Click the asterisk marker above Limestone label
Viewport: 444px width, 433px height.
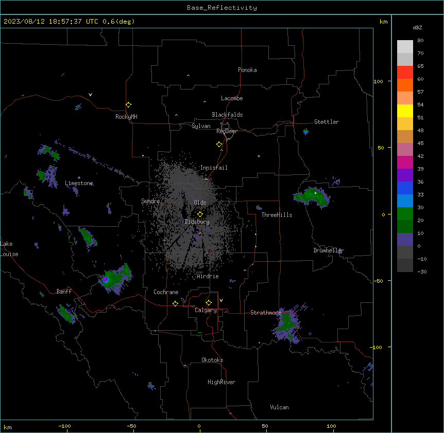(x=79, y=178)
